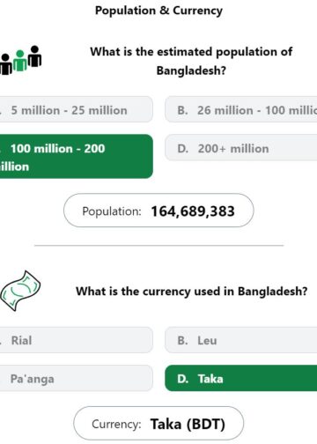Viewport: 317px width, 444px height.
Task: Click the currency used in Bangladesh question
Action: click(x=191, y=292)
